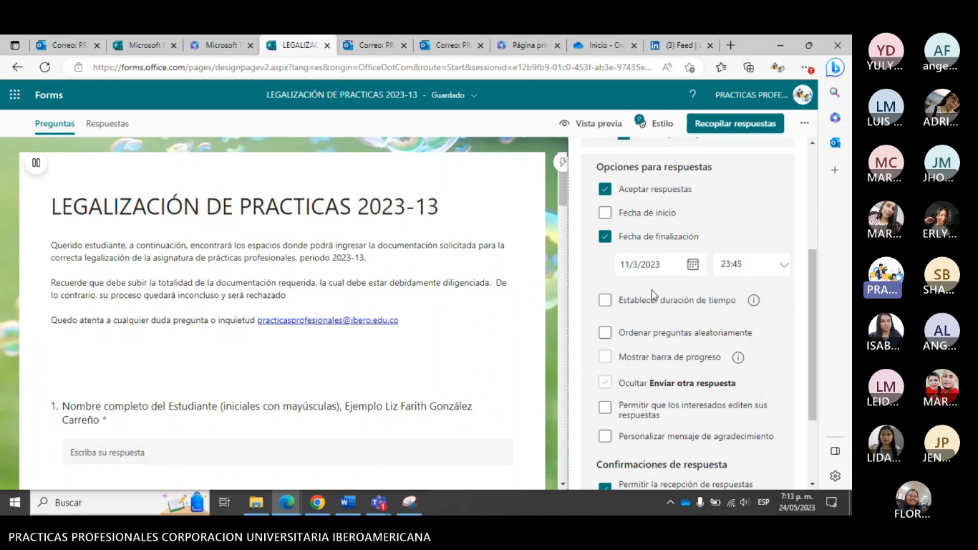Switch to the Preguntas tab

tap(54, 123)
